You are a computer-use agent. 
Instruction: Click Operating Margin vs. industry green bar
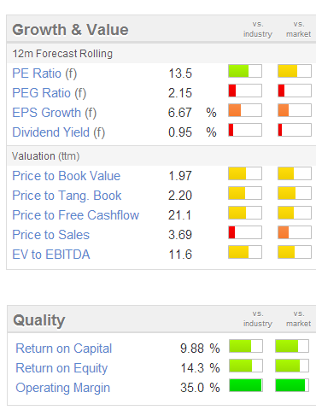coord(246,385)
